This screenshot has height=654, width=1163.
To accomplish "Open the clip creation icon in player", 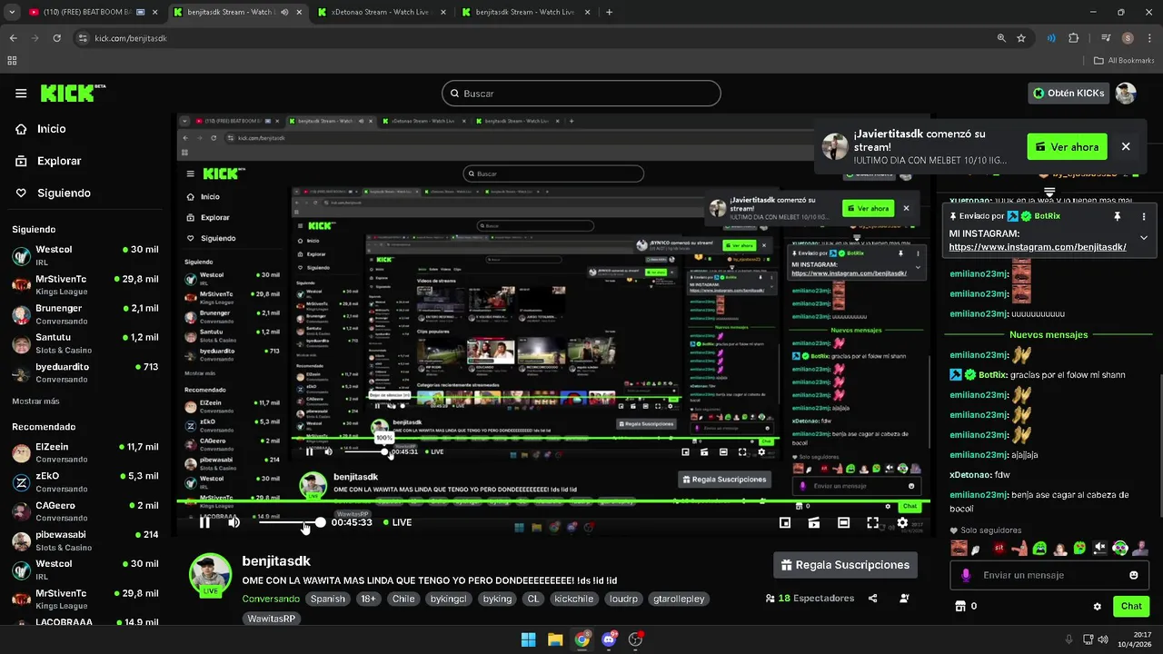I will (x=814, y=522).
